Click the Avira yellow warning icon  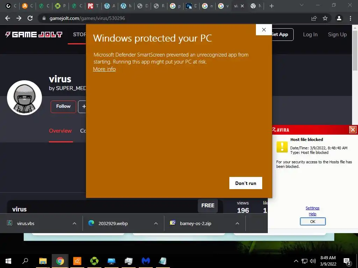[282, 147]
